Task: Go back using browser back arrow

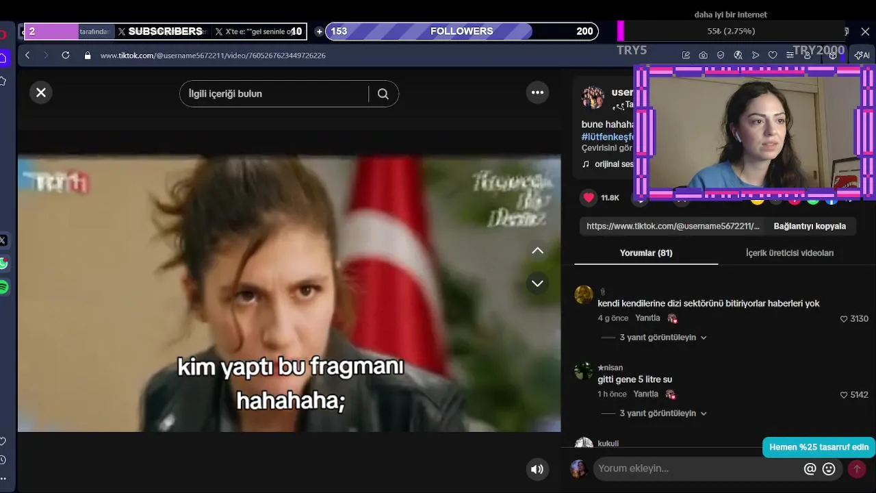Action: (x=27, y=55)
